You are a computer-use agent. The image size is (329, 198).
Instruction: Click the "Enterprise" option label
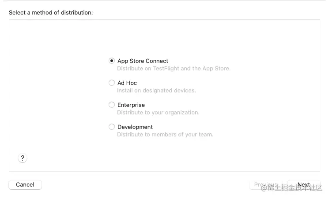[131, 105]
